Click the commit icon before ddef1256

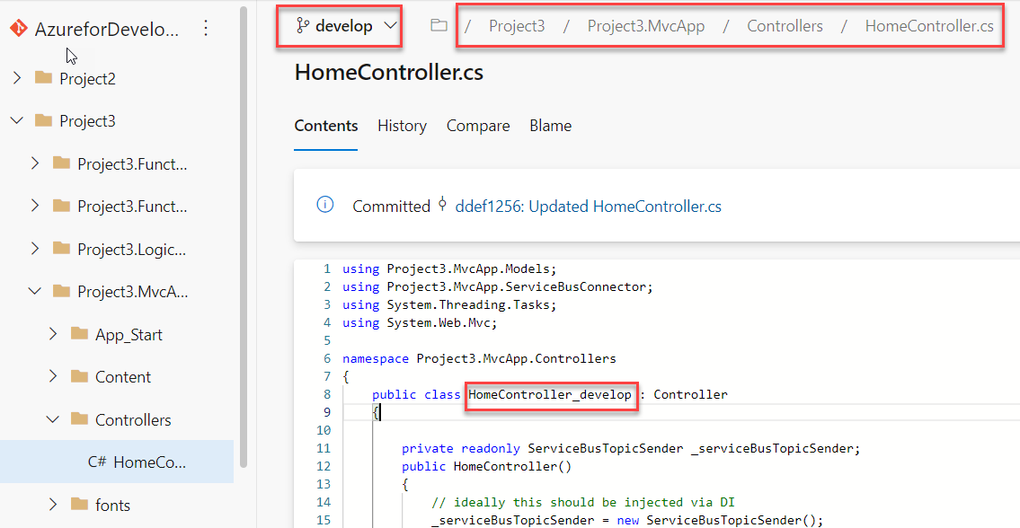[442, 205]
